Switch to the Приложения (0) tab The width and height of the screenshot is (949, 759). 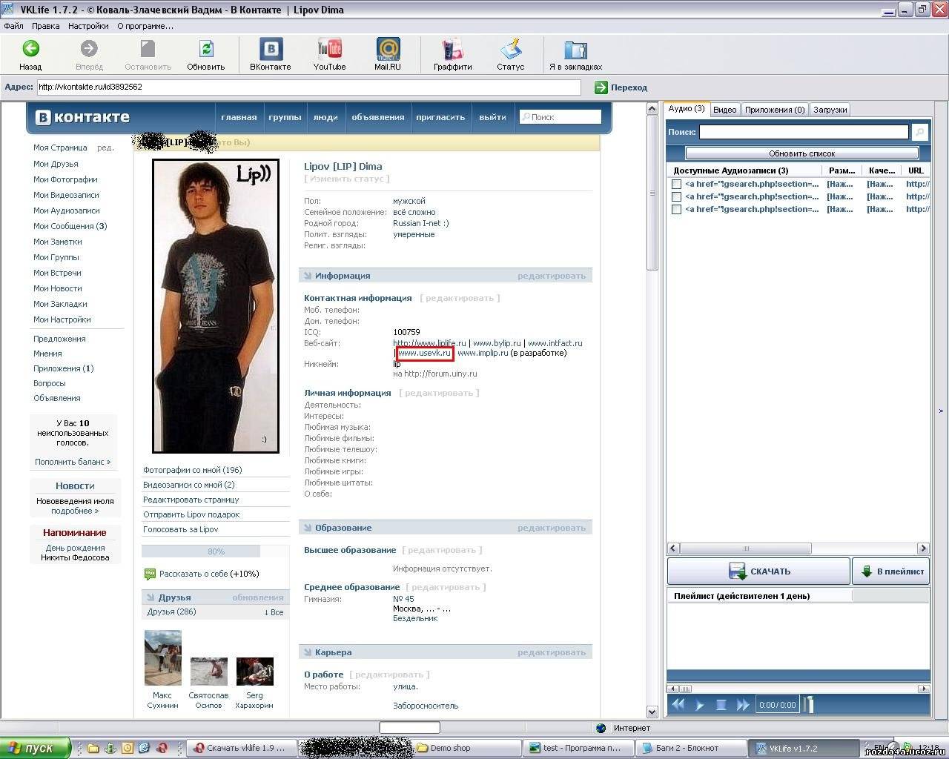775,110
